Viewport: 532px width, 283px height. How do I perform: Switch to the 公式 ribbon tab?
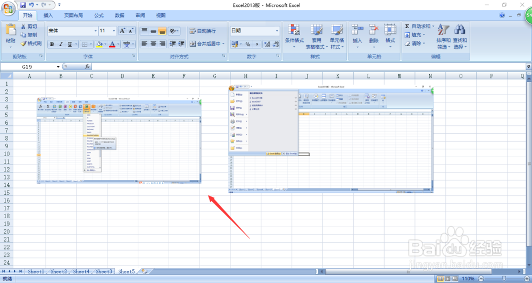click(x=99, y=15)
